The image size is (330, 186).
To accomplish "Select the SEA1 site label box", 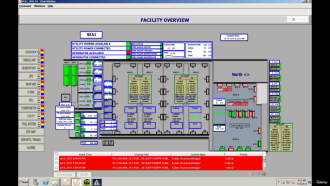I will click(91, 35).
